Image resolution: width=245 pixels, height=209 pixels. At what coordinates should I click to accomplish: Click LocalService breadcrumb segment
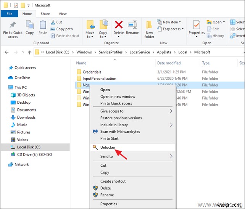point(140,52)
